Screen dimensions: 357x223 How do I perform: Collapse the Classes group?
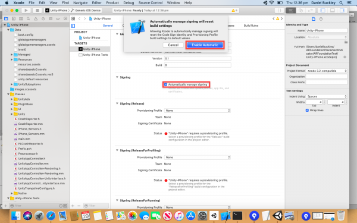coord(8,94)
